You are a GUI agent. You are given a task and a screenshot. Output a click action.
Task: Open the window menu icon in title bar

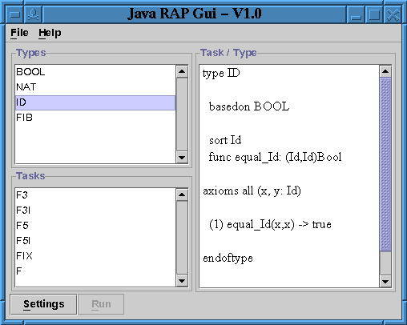[14, 14]
